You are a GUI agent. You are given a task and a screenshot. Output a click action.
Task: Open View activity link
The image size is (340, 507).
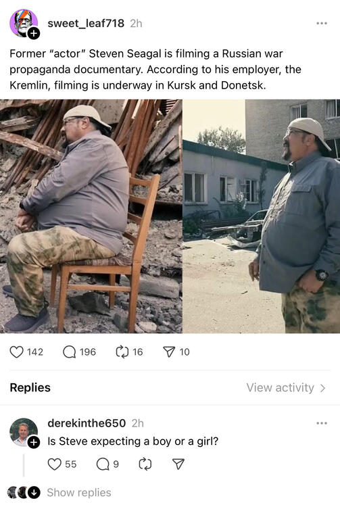(286, 387)
